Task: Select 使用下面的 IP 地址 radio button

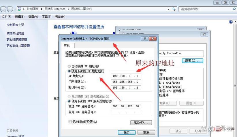Action: tap(69, 71)
